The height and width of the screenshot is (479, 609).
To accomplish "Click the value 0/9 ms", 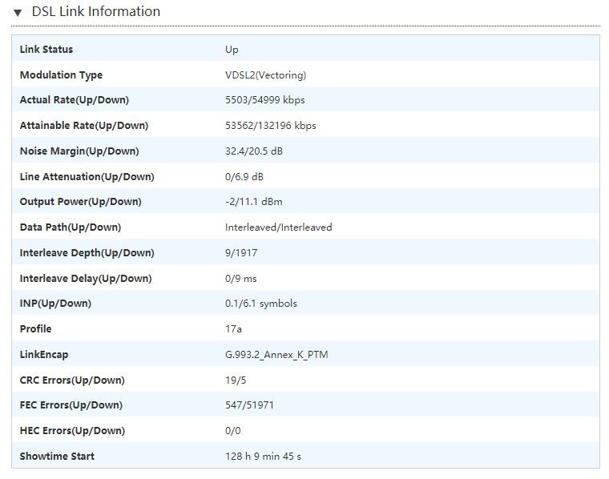I will (241, 279).
